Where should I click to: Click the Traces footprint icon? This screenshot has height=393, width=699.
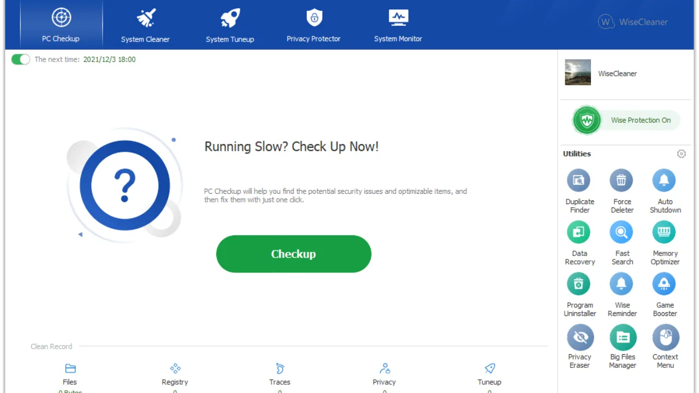(x=280, y=368)
